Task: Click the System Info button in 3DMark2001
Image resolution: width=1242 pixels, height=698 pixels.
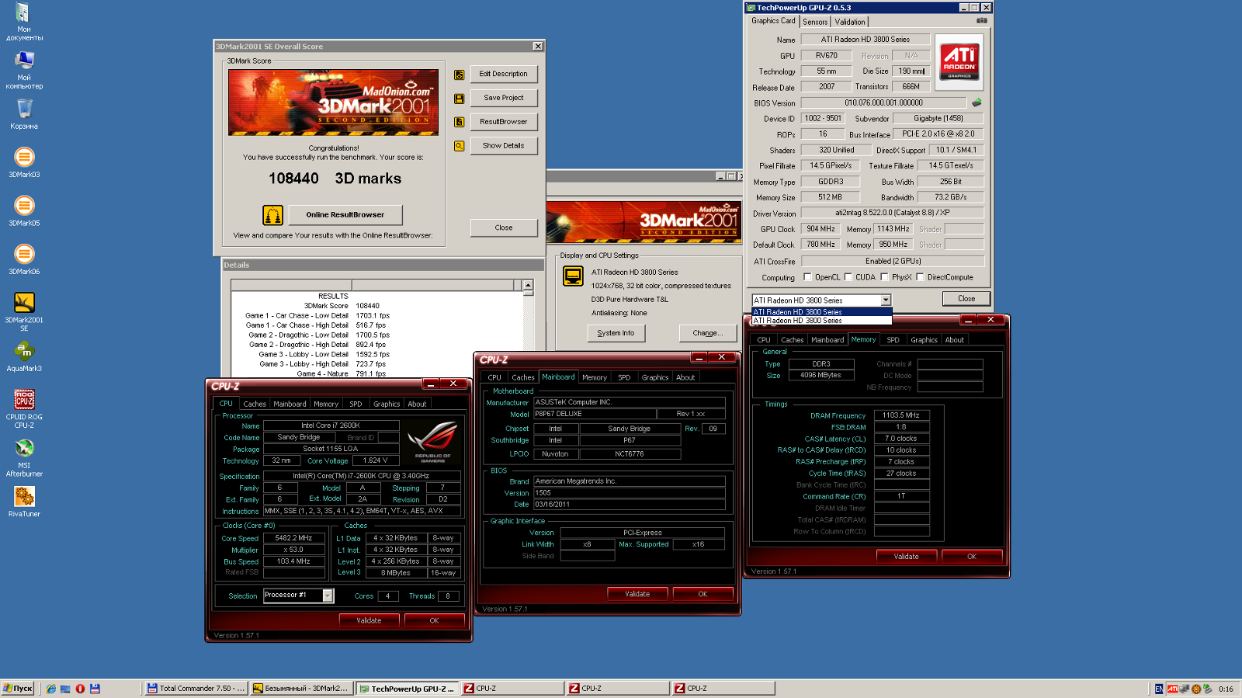Action: tap(616, 333)
